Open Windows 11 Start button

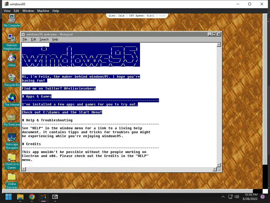pyautogui.click(x=8, y=197)
